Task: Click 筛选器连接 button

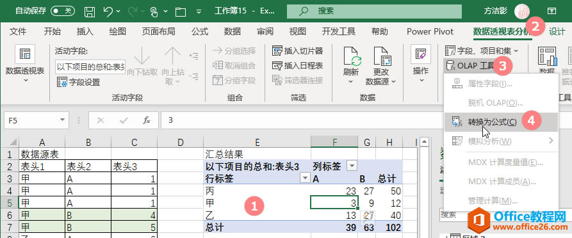Action: click(x=298, y=80)
